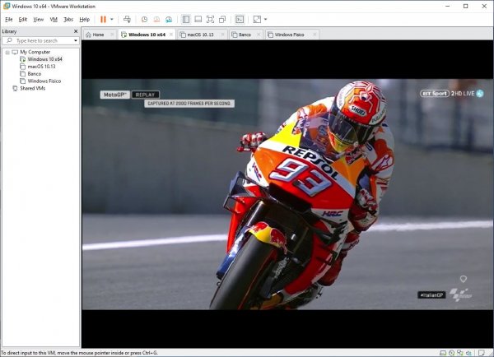Select My Computer in the Library

click(35, 52)
